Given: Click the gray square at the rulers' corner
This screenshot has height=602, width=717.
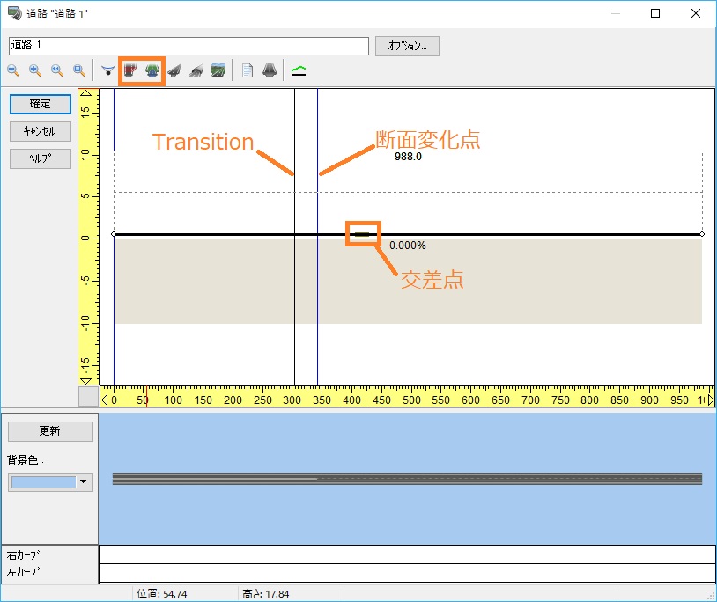Looking at the screenshot, I should tap(89, 396).
